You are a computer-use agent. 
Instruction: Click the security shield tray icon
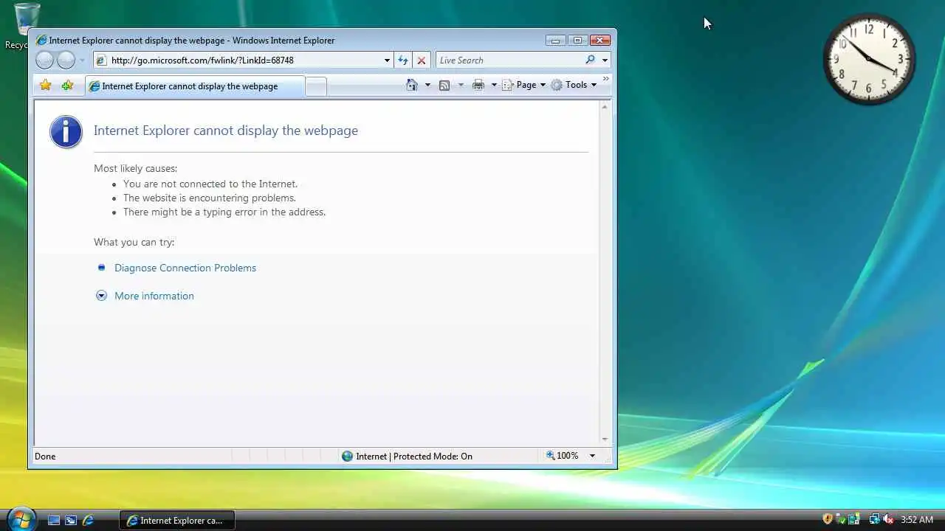[x=828, y=519]
